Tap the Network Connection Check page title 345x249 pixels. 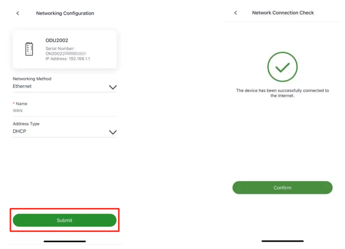[283, 13]
